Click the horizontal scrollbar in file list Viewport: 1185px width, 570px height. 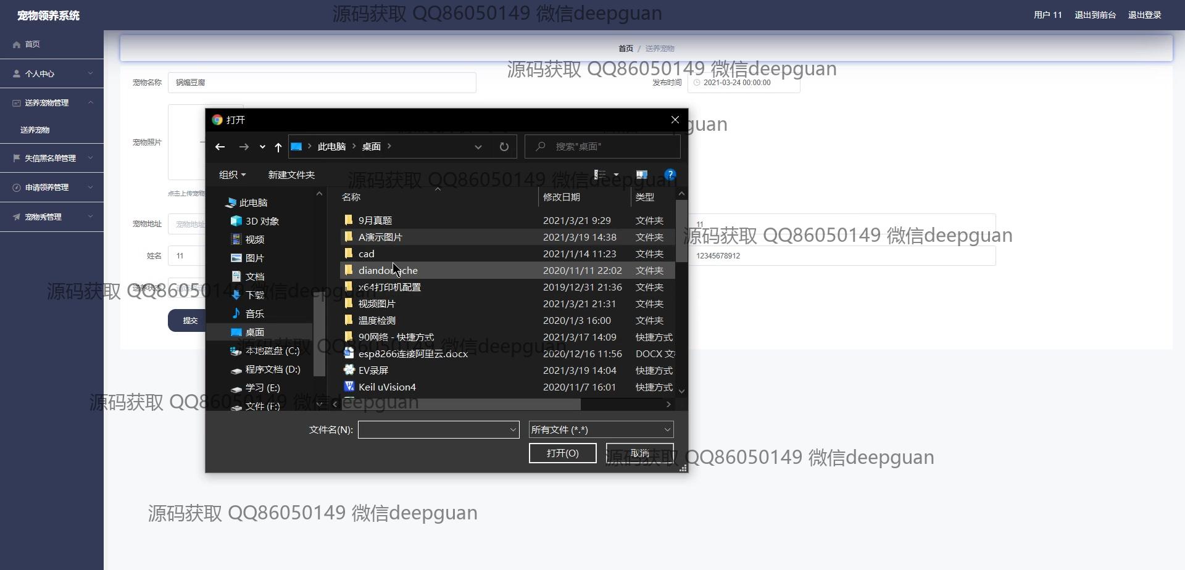pos(460,404)
